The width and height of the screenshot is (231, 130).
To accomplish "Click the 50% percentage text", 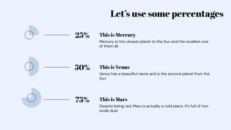I will (x=82, y=67).
